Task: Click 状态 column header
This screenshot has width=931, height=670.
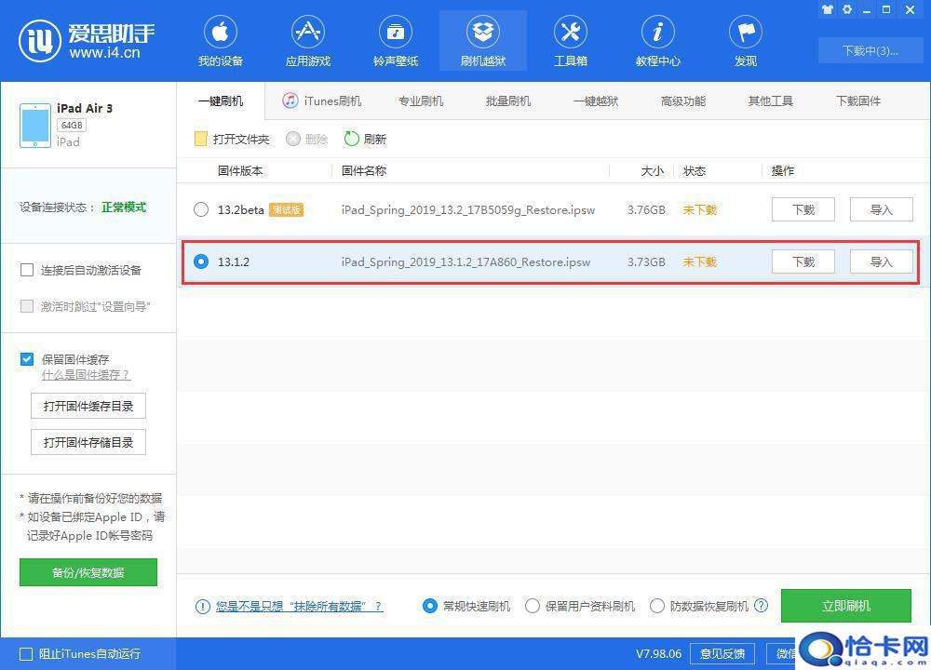Action: pos(695,171)
